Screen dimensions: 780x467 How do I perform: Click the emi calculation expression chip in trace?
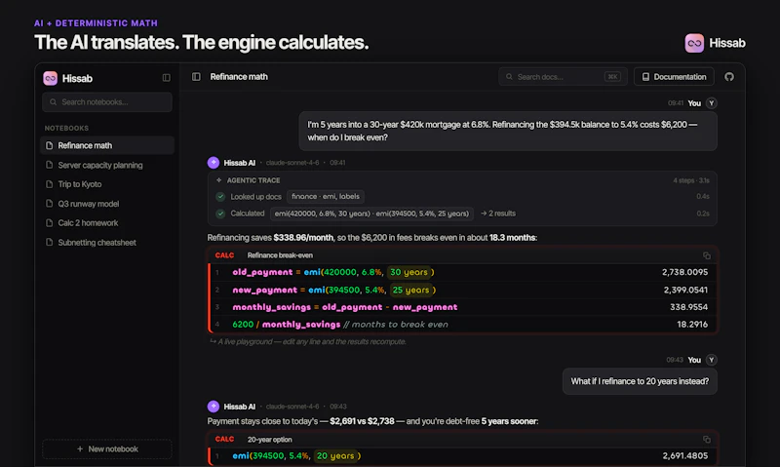(x=371, y=214)
